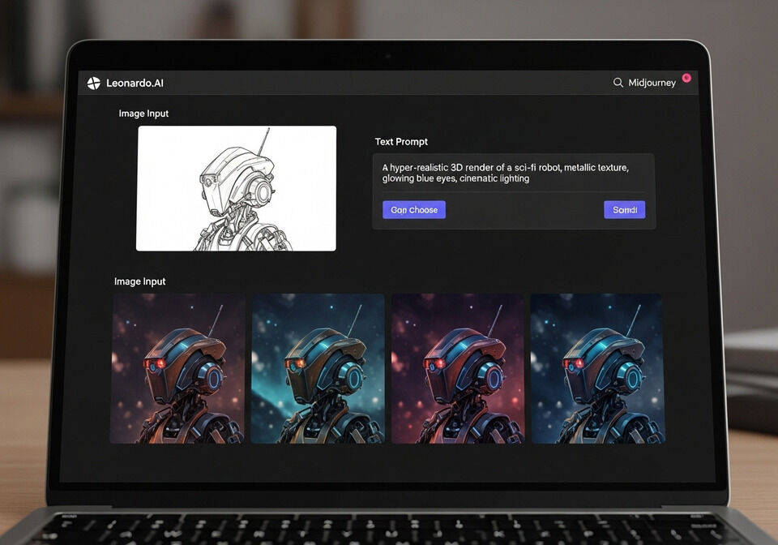Toggle the Gan Choose selection
The image size is (778, 545).
pyautogui.click(x=414, y=209)
